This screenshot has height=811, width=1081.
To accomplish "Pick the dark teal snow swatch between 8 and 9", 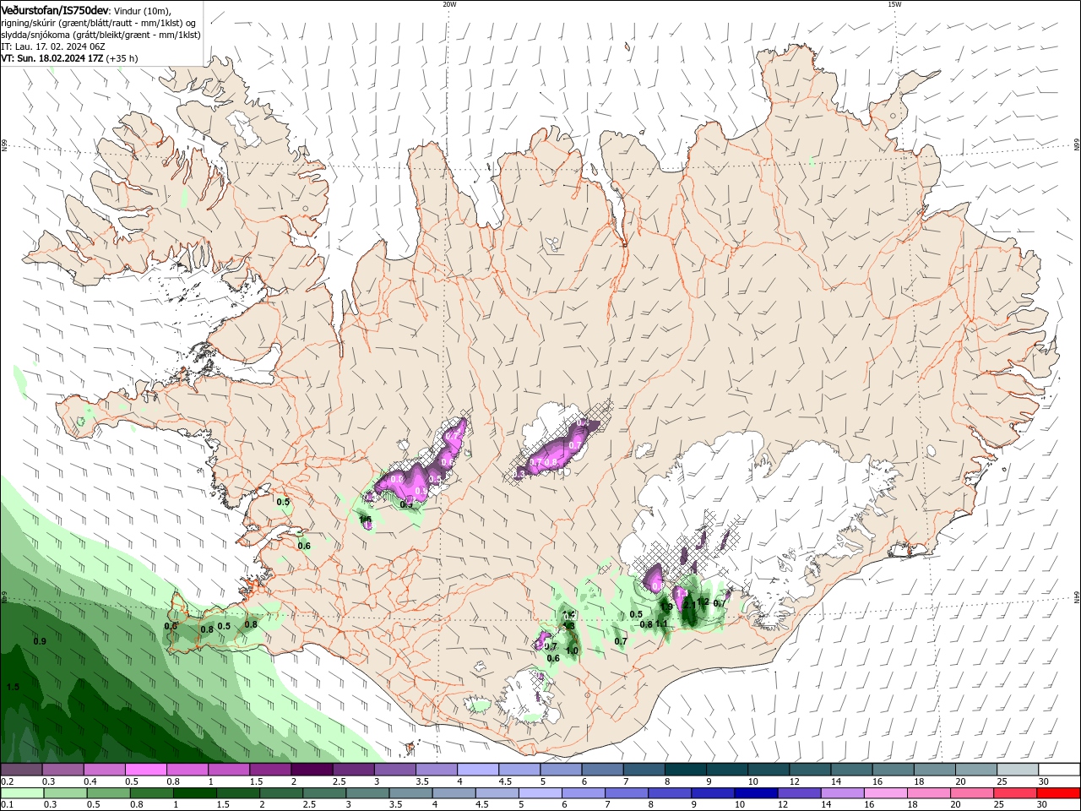I will [686, 770].
